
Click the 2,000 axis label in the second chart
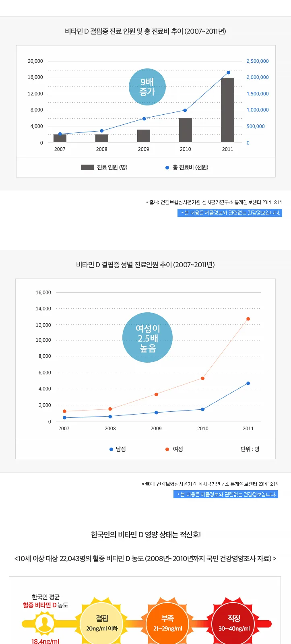point(45,405)
